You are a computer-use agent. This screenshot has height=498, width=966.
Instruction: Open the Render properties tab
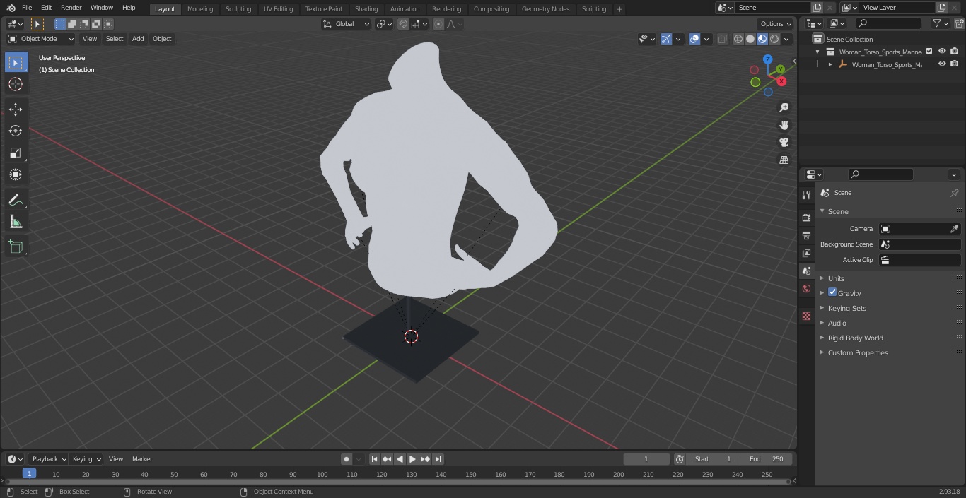click(x=806, y=218)
